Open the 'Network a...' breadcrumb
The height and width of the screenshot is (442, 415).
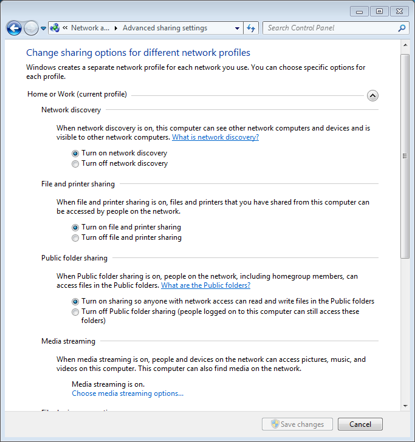pyautogui.click(x=90, y=28)
